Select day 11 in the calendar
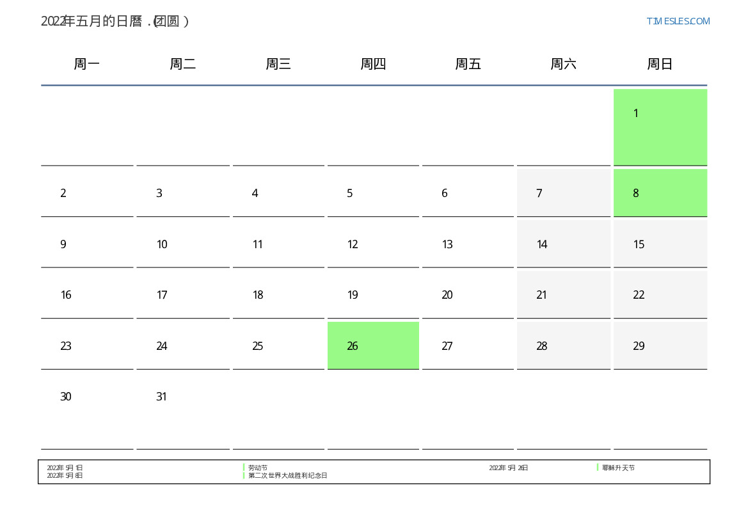The height and width of the screenshot is (529, 748). point(278,244)
